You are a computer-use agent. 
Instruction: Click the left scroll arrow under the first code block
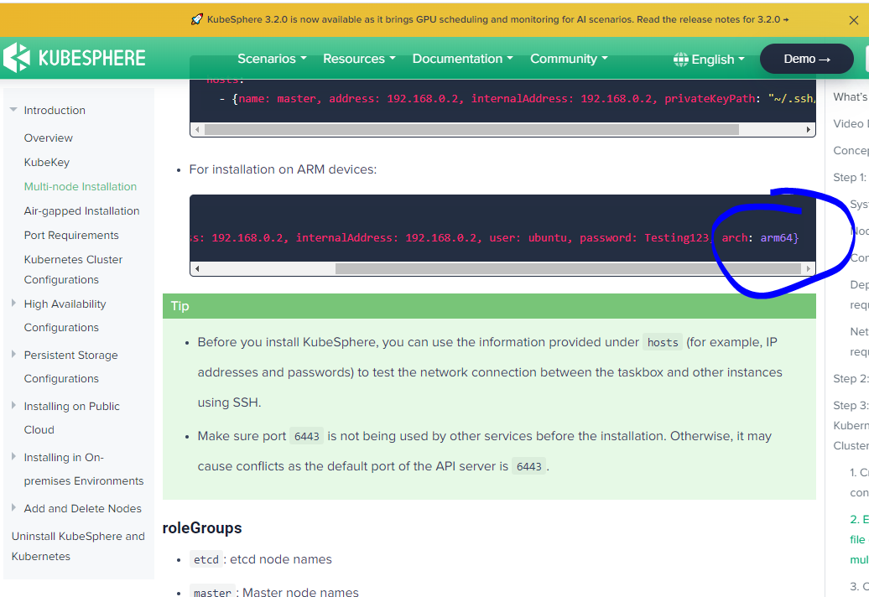197,129
